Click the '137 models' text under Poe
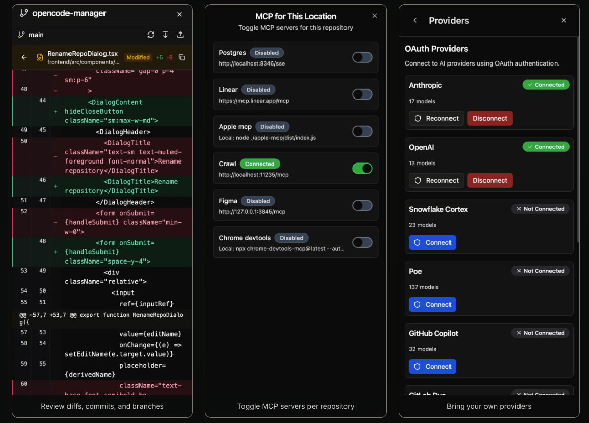This screenshot has width=589, height=423. (x=424, y=287)
